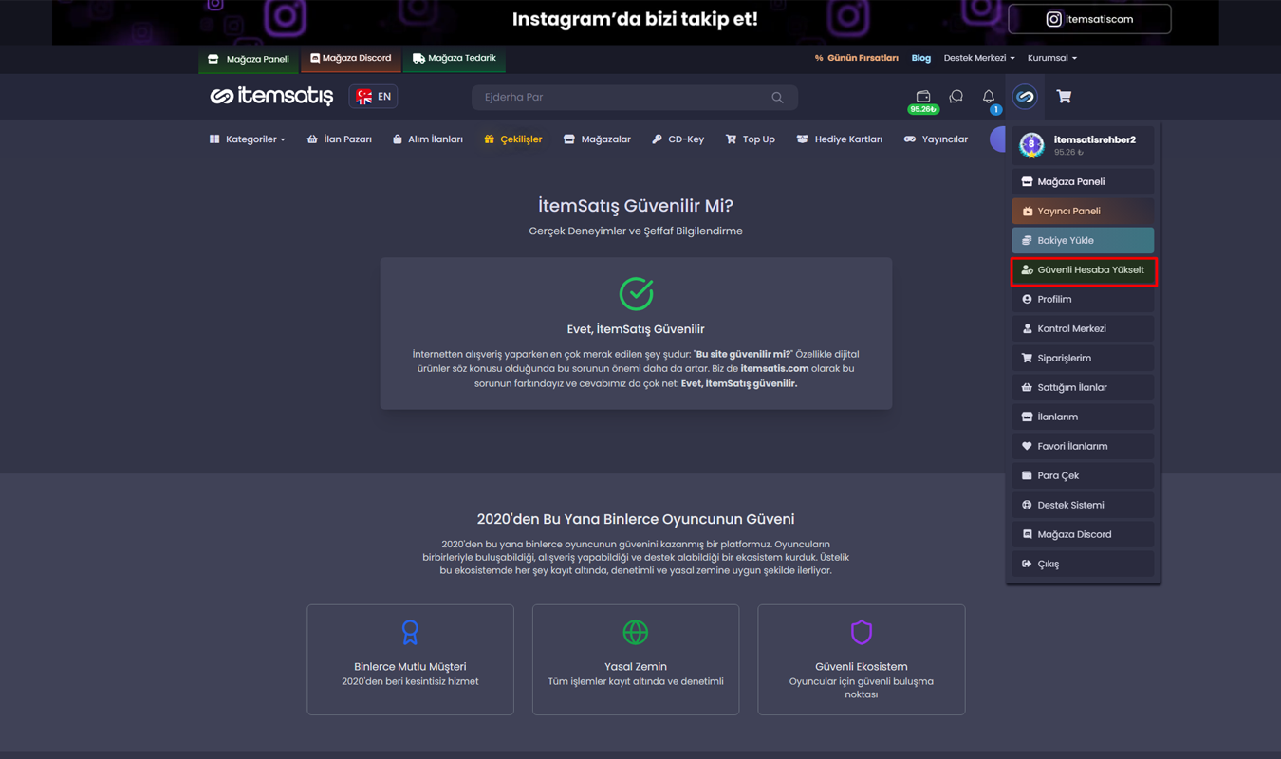1281x759 pixels.
Task: Click the Evet, İtemSatış Güvenilir text
Action: pyautogui.click(x=636, y=329)
